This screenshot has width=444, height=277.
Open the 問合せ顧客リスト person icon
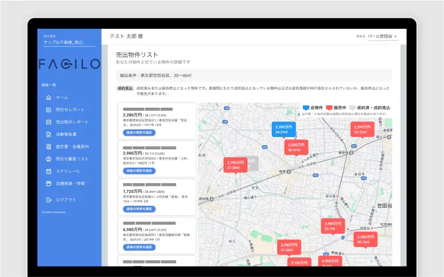[48, 158]
